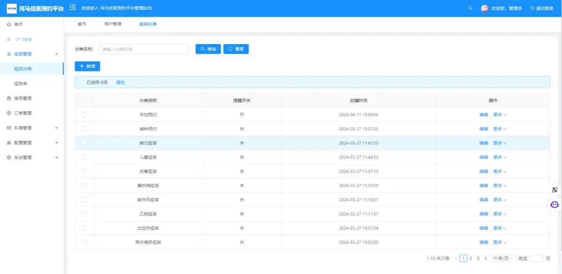Click the sidebar collapse icon in header
This screenshot has height=274, width=562.
coord(73,7)
